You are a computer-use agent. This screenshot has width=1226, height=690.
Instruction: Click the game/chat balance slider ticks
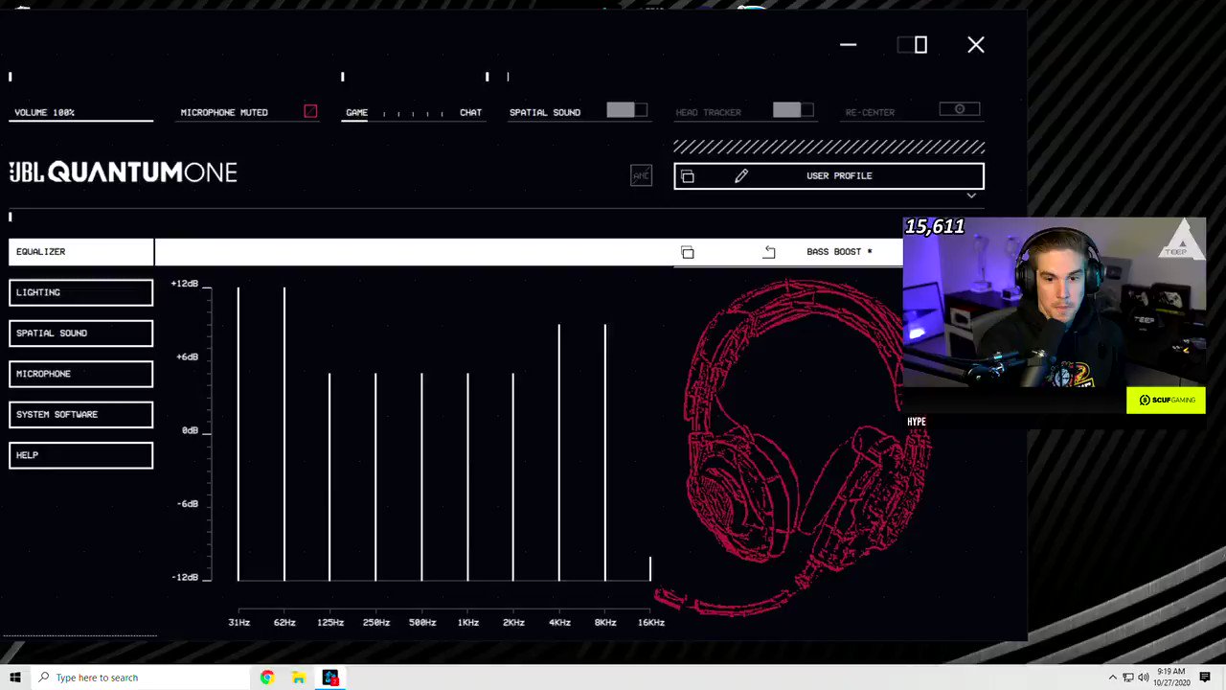[413, 113]
